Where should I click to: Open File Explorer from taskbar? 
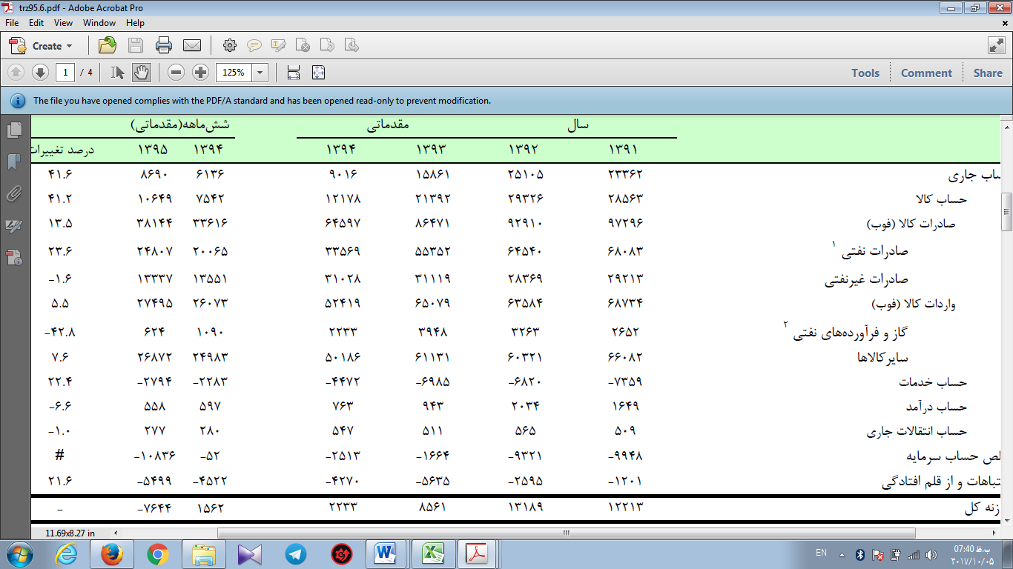pos(203,553)
